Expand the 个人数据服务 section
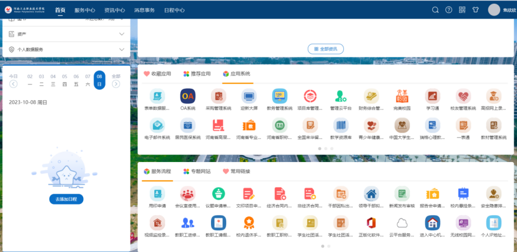The height and width of the screenshot is (252, 517). (121, 50)
